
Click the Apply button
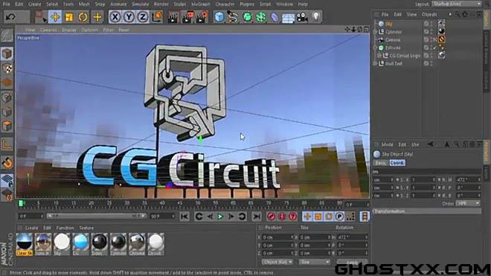click(352, 262)
